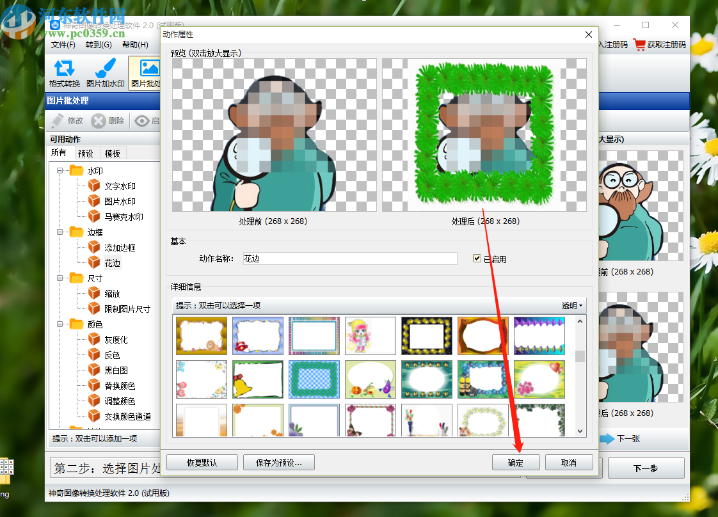Click the frame list scroll down arrow
The height and width of the screenshot is (517, 718).
pyautogui.click(x=580, y=431)
